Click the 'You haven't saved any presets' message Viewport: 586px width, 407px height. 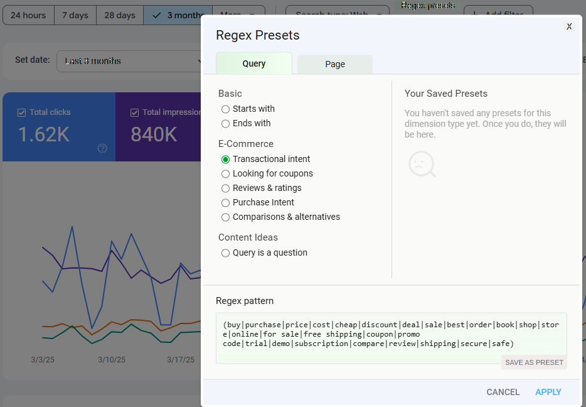(x=486, y=124)
